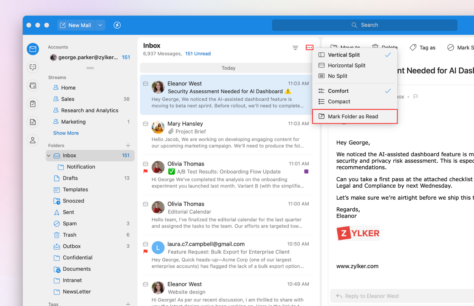Open the Mail module in left sidebar
The image size is (474, 306).
[33, 49]
